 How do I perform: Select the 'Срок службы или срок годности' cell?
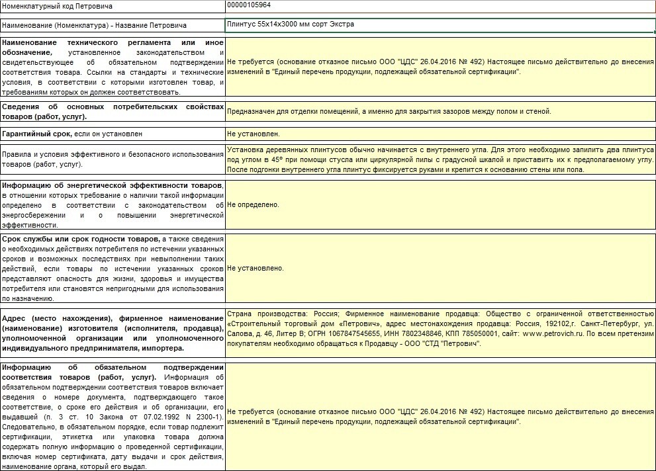[x=113, y=268]
